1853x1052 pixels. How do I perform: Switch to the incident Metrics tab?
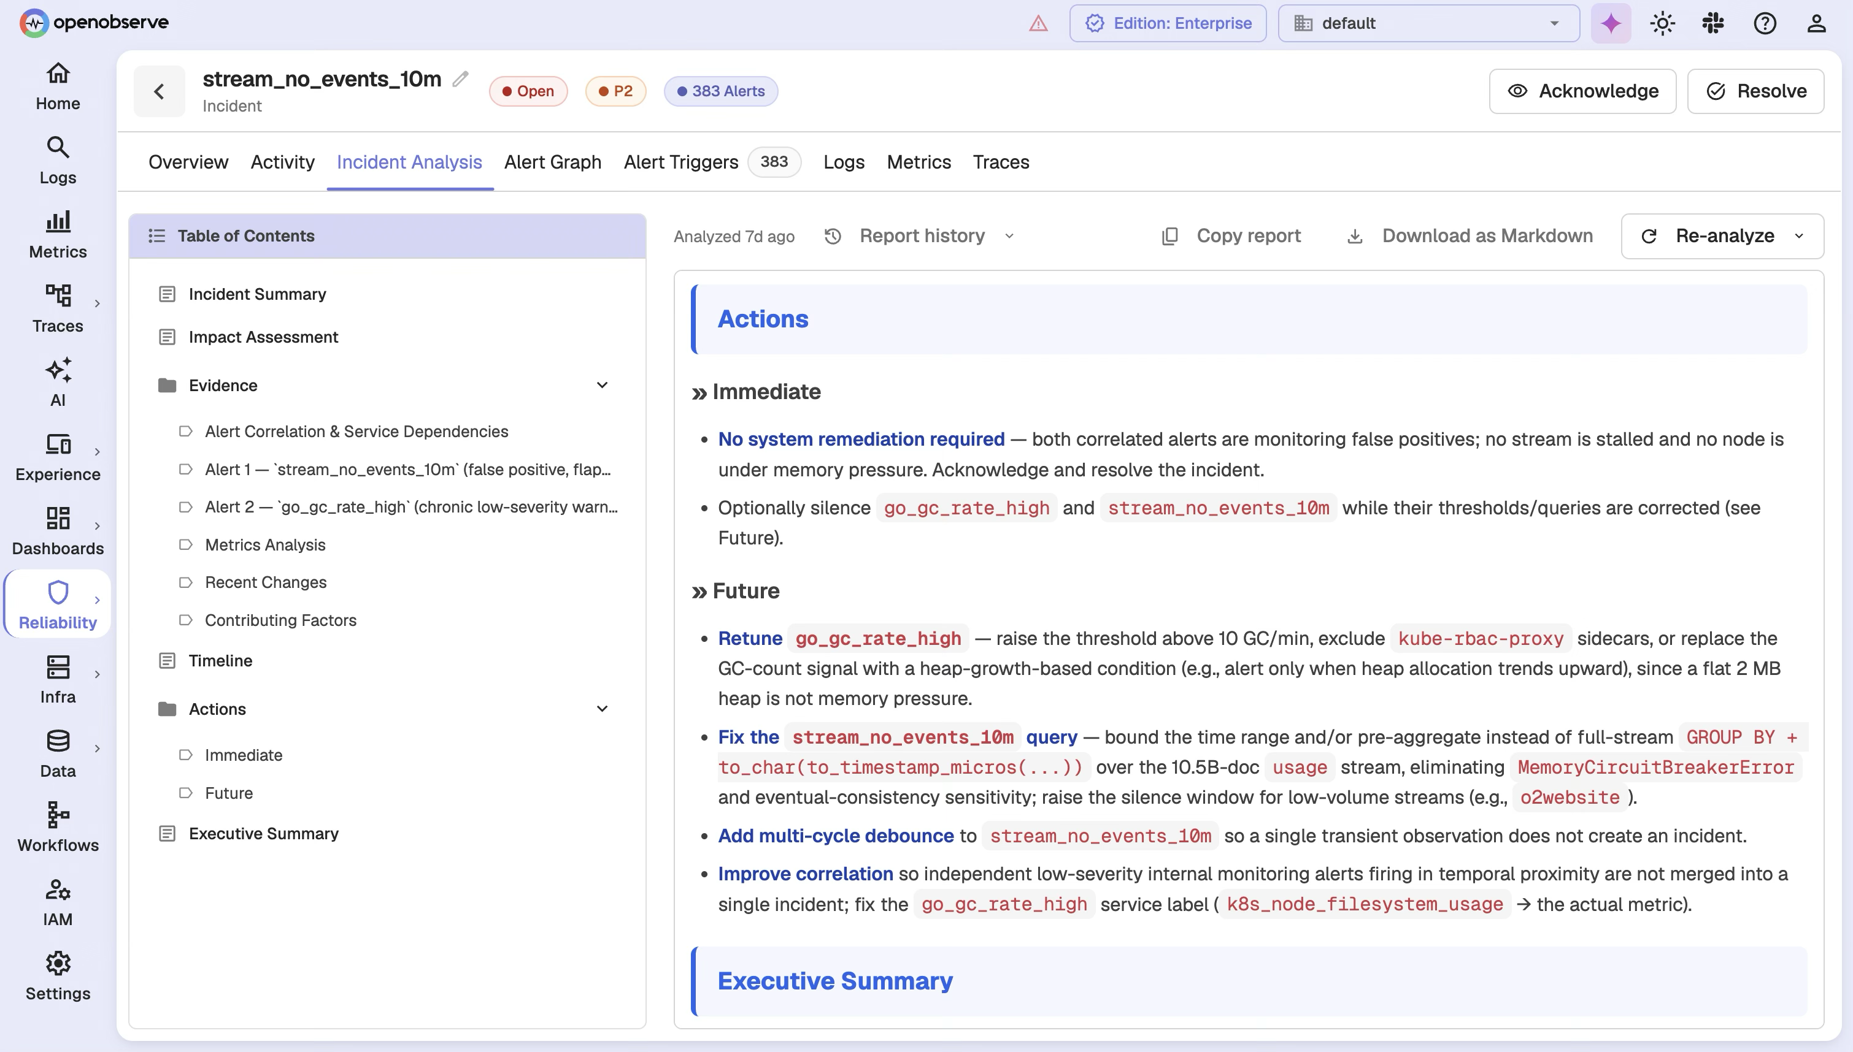tap(919, 162)
